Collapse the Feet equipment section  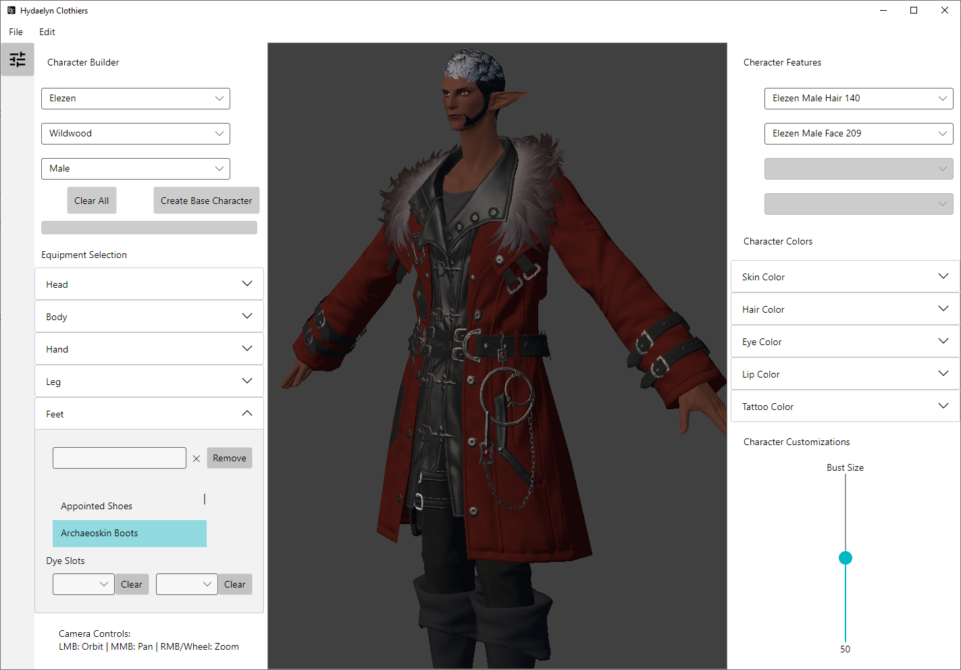click(x=149, y=414)
